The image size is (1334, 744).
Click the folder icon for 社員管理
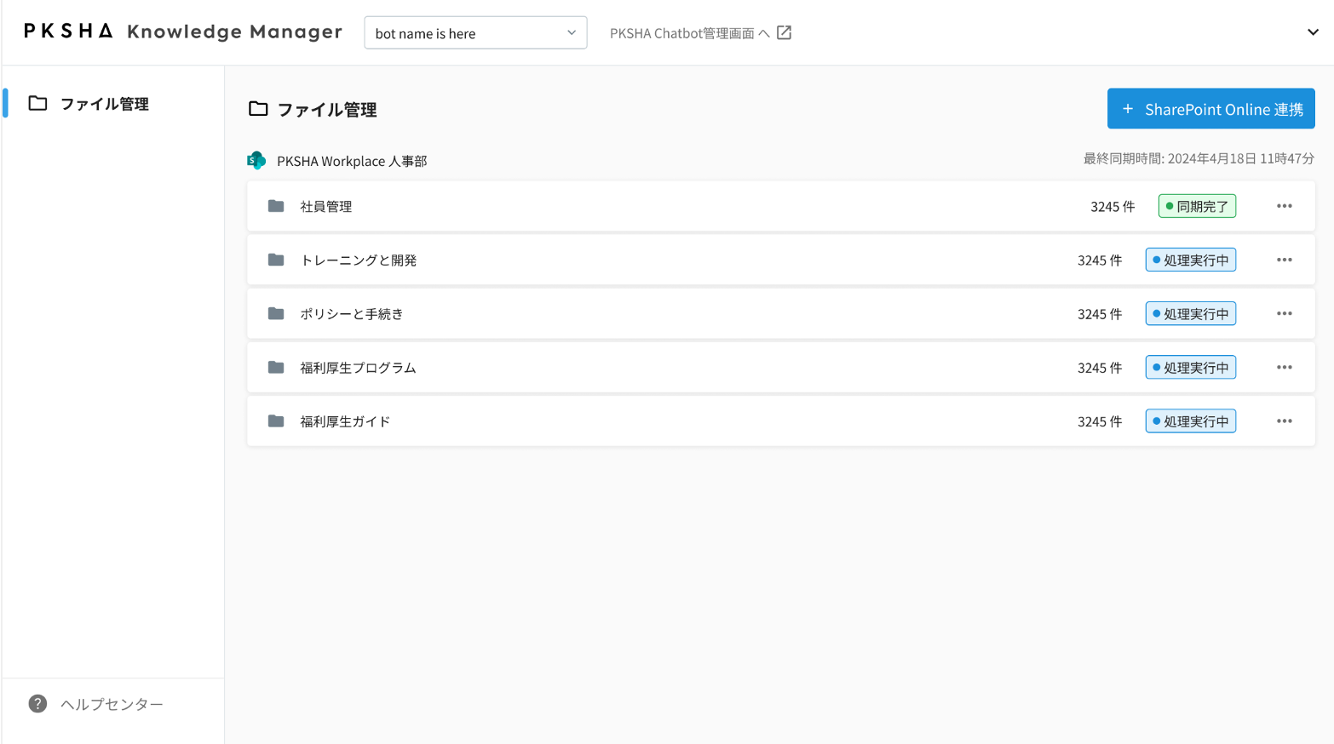click(x=276, y=206)
